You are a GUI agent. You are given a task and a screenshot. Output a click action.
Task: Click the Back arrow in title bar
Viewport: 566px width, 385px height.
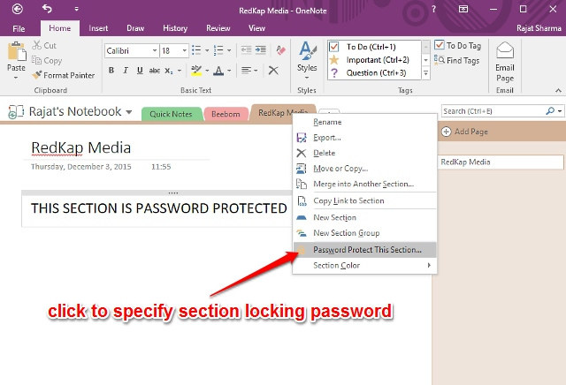coord(18,9)
